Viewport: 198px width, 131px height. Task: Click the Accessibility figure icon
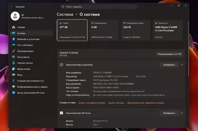(14, 81)
